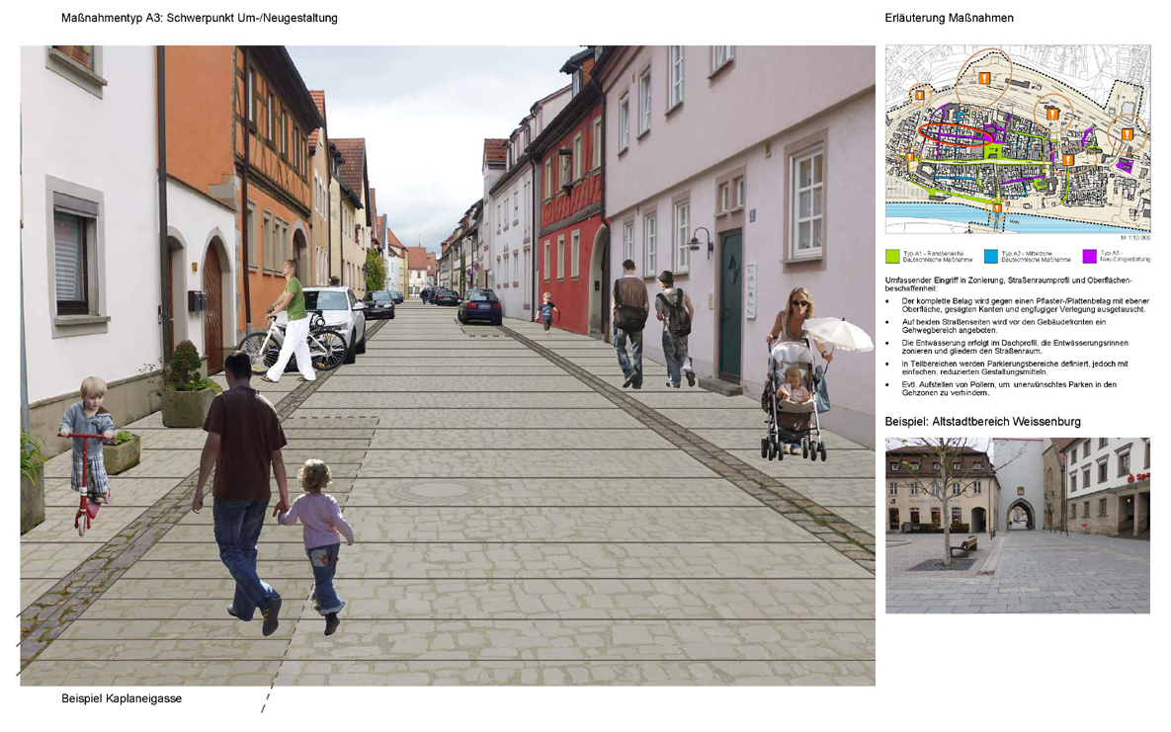
Task: Click the 'M 1:10 000' scale label
Action: 1132,239
